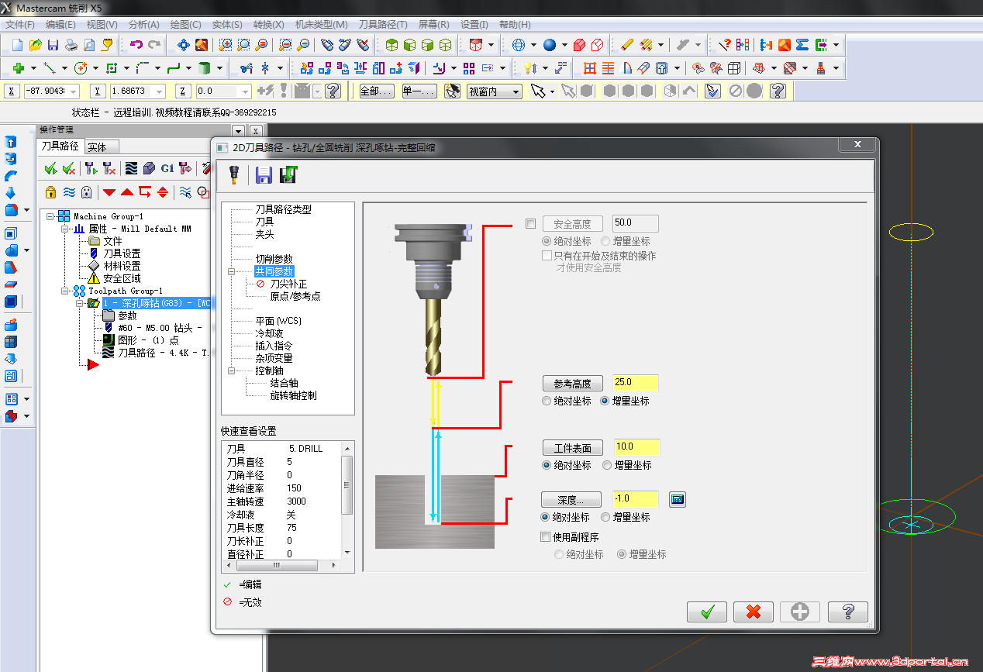Click the 深度... button
983x672 pixels.
pyautogui.click(x=572, y=500)
